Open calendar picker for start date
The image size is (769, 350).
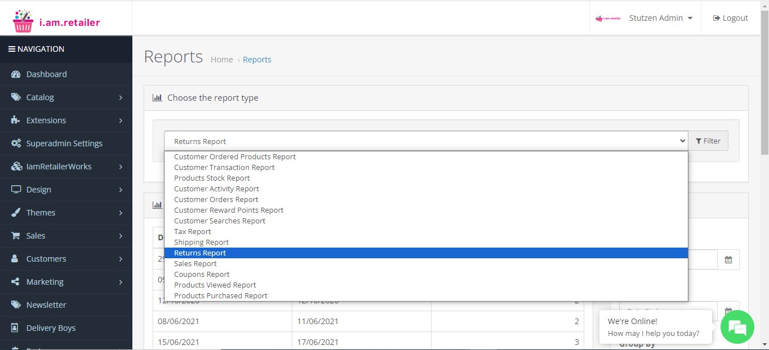click(728, 260)
